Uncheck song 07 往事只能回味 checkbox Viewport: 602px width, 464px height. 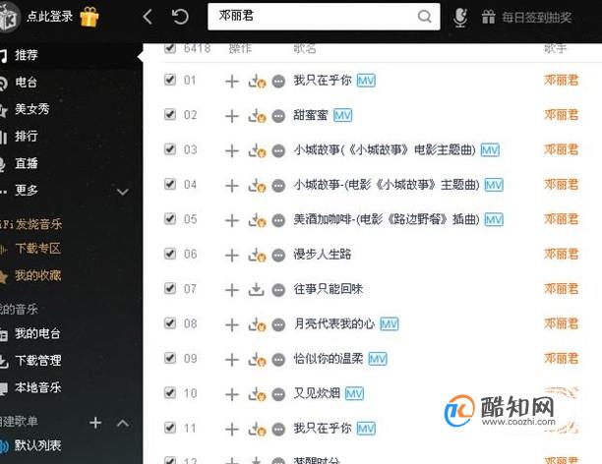pyautogui.click(x=170, y=288)
